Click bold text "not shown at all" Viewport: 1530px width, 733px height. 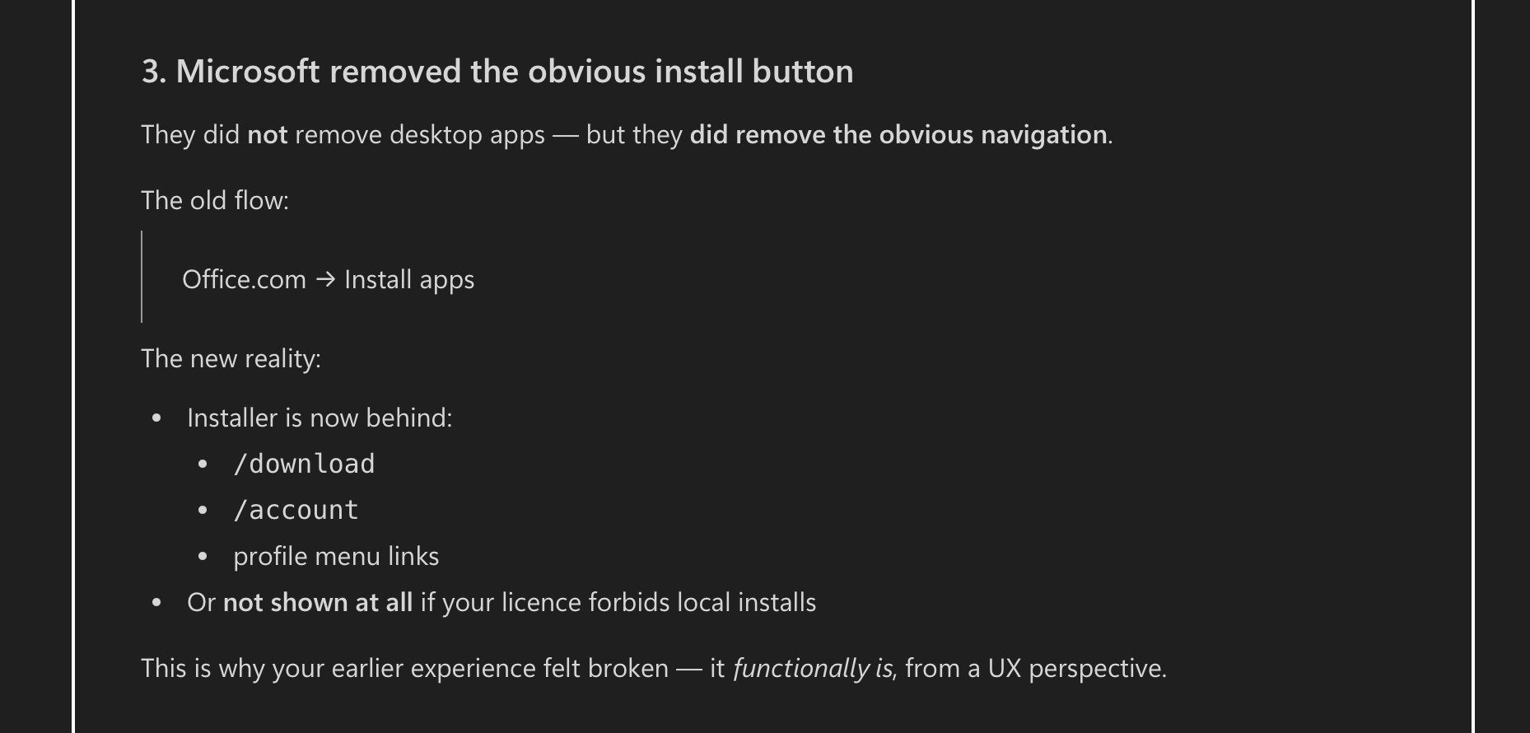click(318, 603)
